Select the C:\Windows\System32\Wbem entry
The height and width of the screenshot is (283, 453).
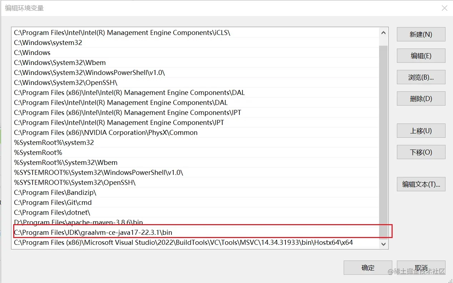pos(196,62)
